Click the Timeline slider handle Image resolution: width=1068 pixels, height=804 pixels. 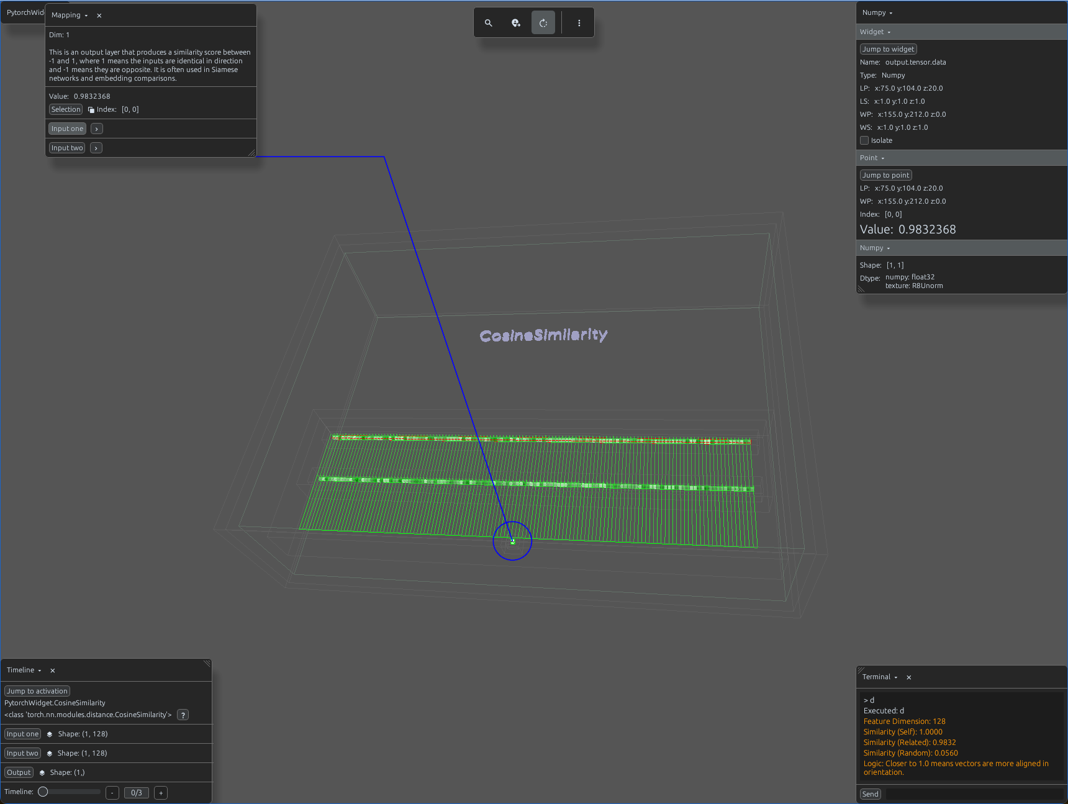click(43, 792)
